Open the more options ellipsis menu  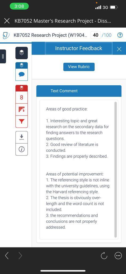[x=118, y=256]
